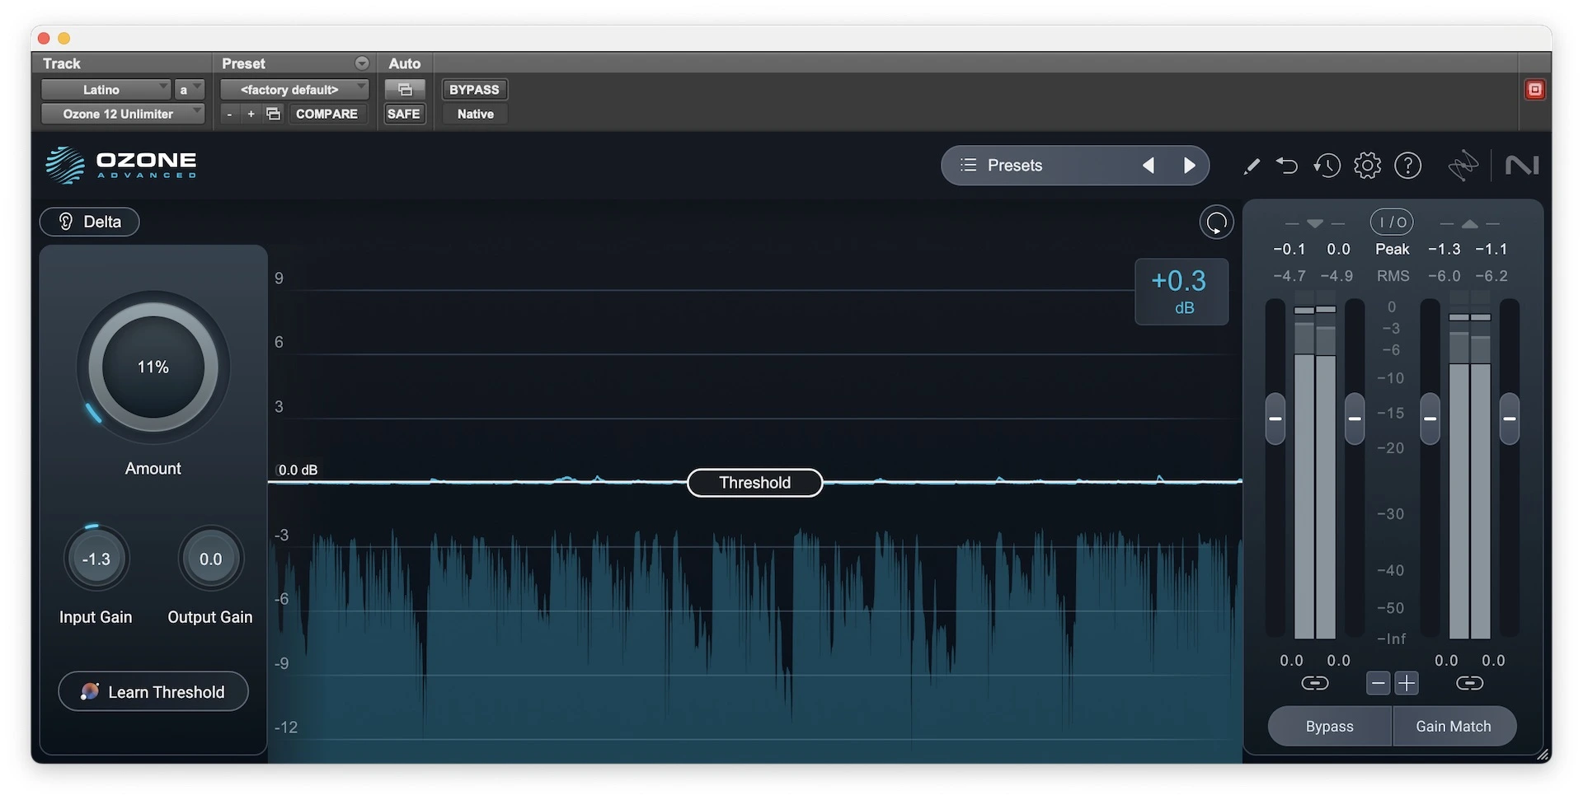Toggle Delta listening mode
The width and height of the screenshot is (1583, 800).
(90, 222)
